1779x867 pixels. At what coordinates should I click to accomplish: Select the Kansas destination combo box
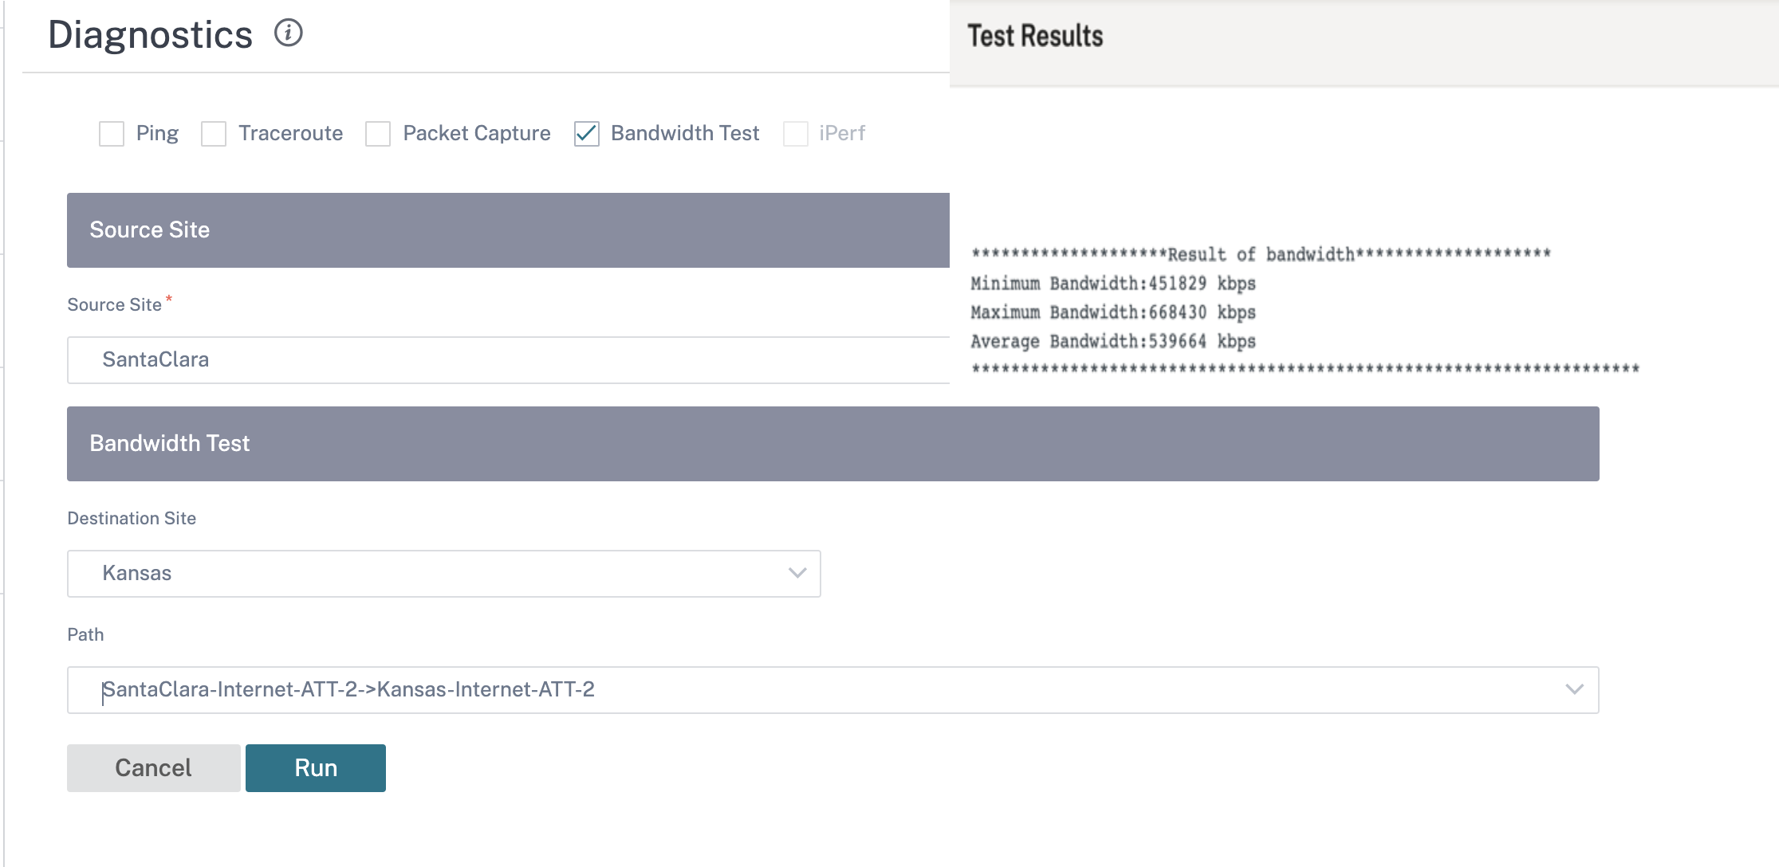[443, 574]
